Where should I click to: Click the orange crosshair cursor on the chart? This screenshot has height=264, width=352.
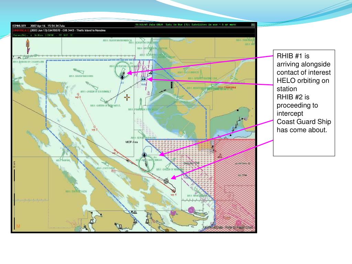click(x=127, y=97)
